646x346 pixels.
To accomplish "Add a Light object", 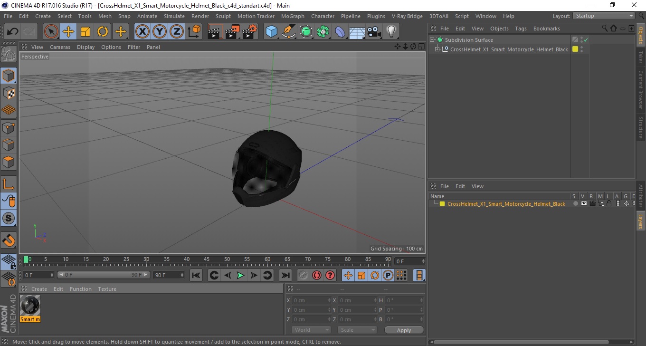I will 391,32.
